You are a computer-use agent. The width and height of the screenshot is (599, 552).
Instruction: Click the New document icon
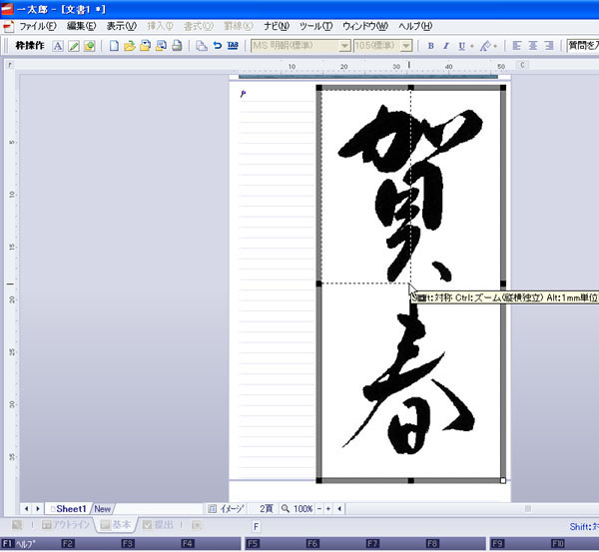coord(114,46)
